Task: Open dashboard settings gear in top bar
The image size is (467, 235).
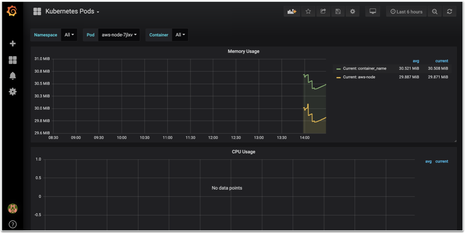Action: (x=353, y=12)
